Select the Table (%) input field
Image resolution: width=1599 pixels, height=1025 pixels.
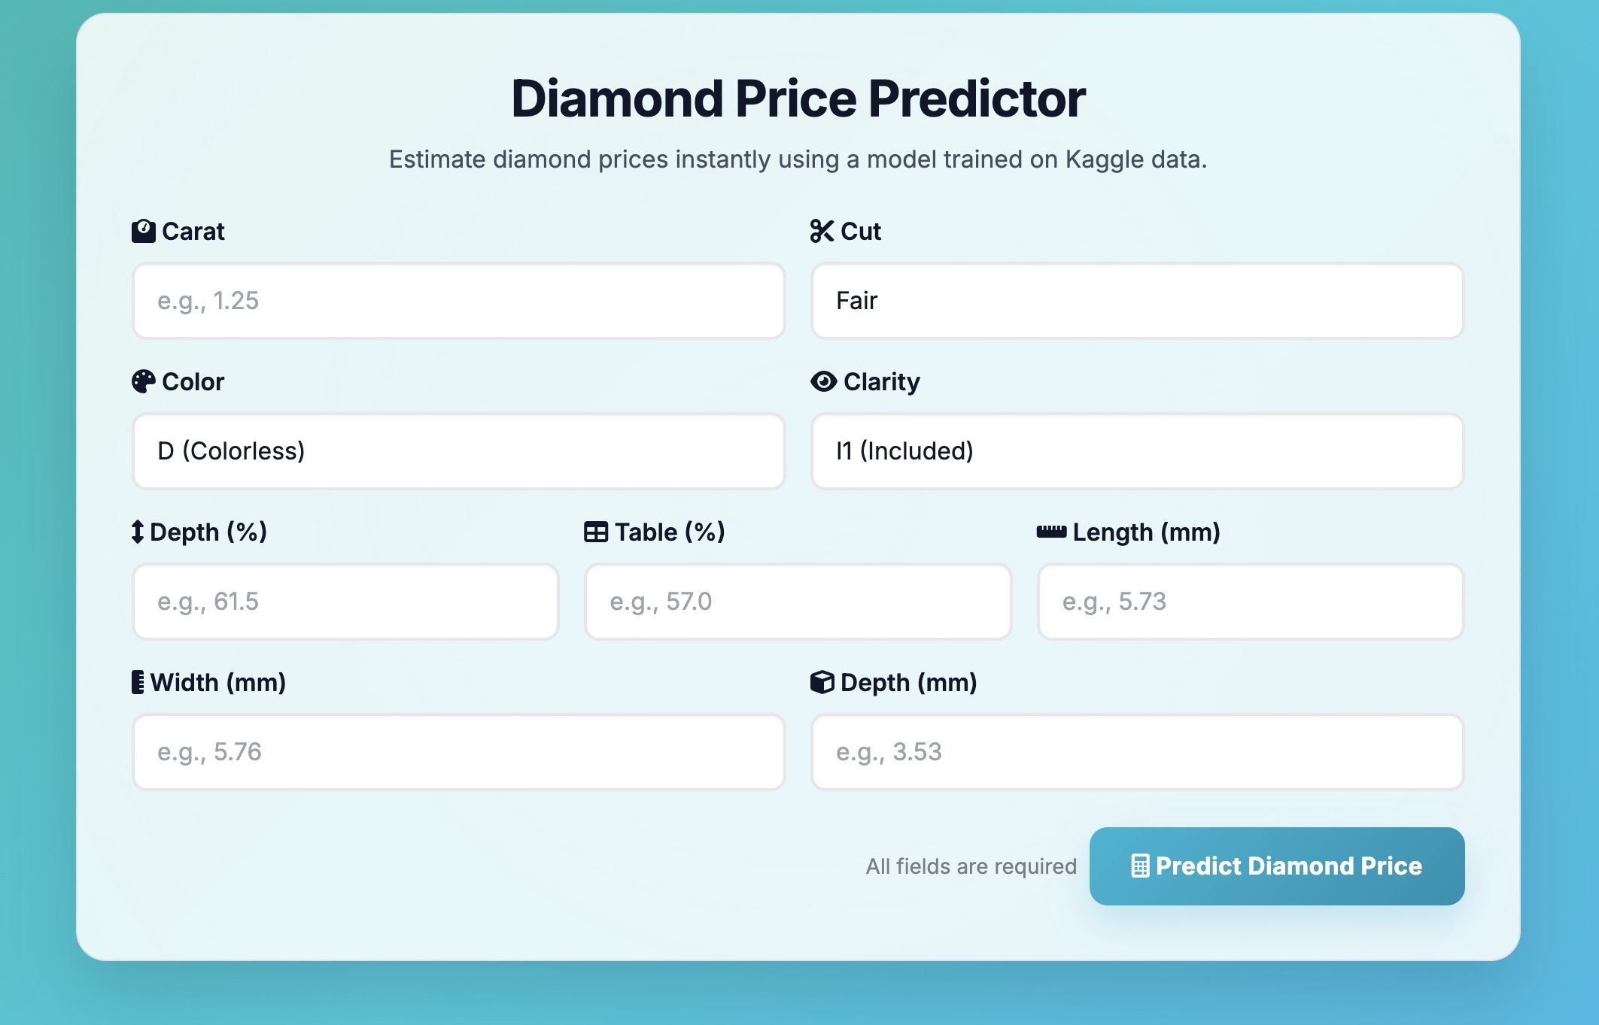pyautogui.click(x=798, y=602)
